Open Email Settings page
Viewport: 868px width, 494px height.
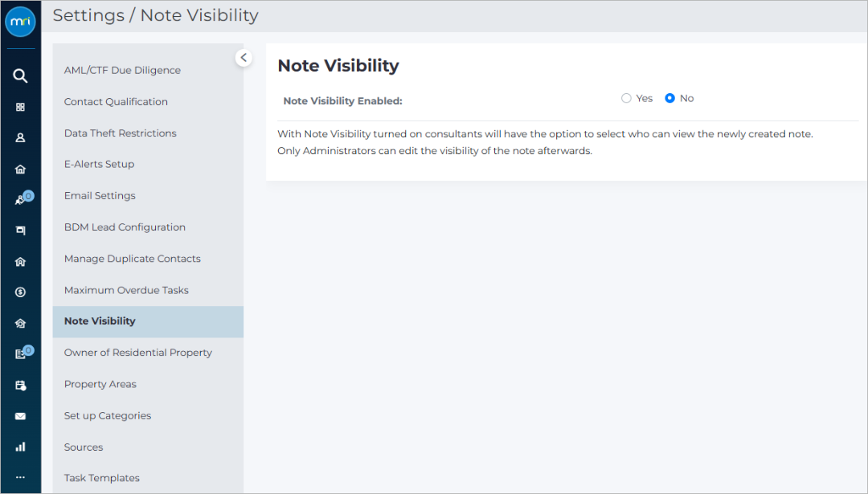100,196
